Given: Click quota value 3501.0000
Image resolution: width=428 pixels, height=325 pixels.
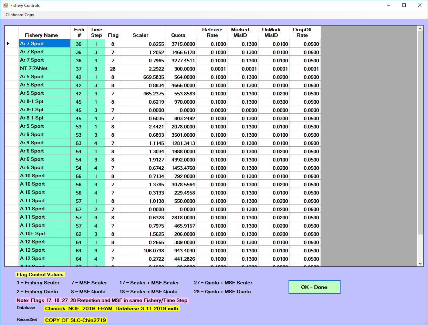Looking at the screenshot, I should pos(181,135).
